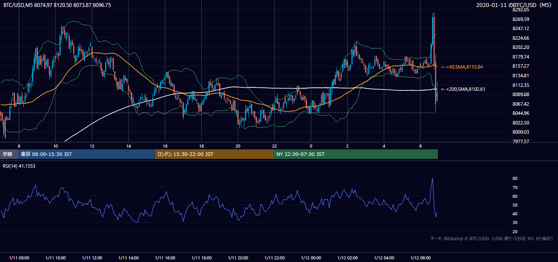Click the 1/11 10:00 time label
This screenshot has height=262, width=558.
point(55,258)
